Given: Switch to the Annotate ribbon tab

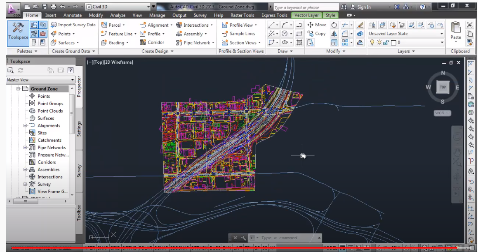Looking at the screenshot, I should pos(72,15).
